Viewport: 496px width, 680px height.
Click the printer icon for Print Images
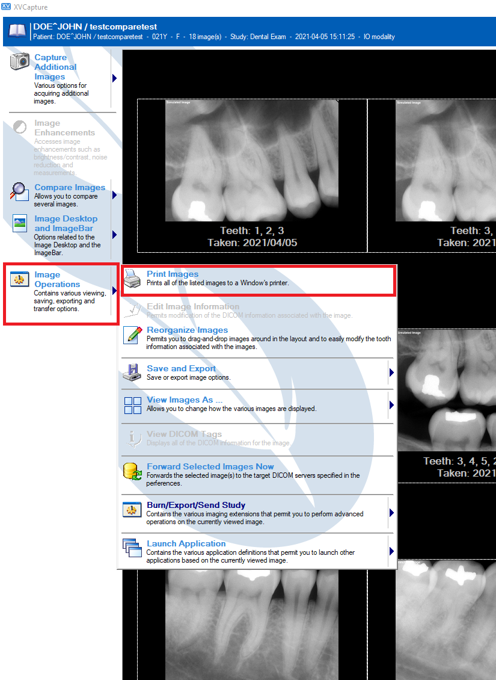click(x=132, y=279)
